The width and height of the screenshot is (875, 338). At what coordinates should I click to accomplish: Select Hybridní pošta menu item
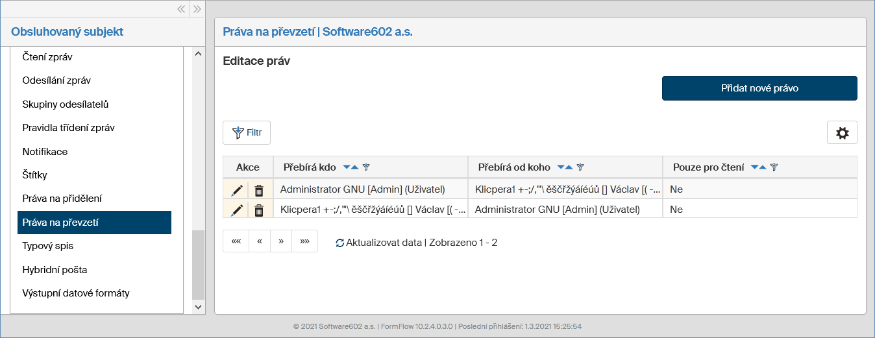(x=55, y=270)
